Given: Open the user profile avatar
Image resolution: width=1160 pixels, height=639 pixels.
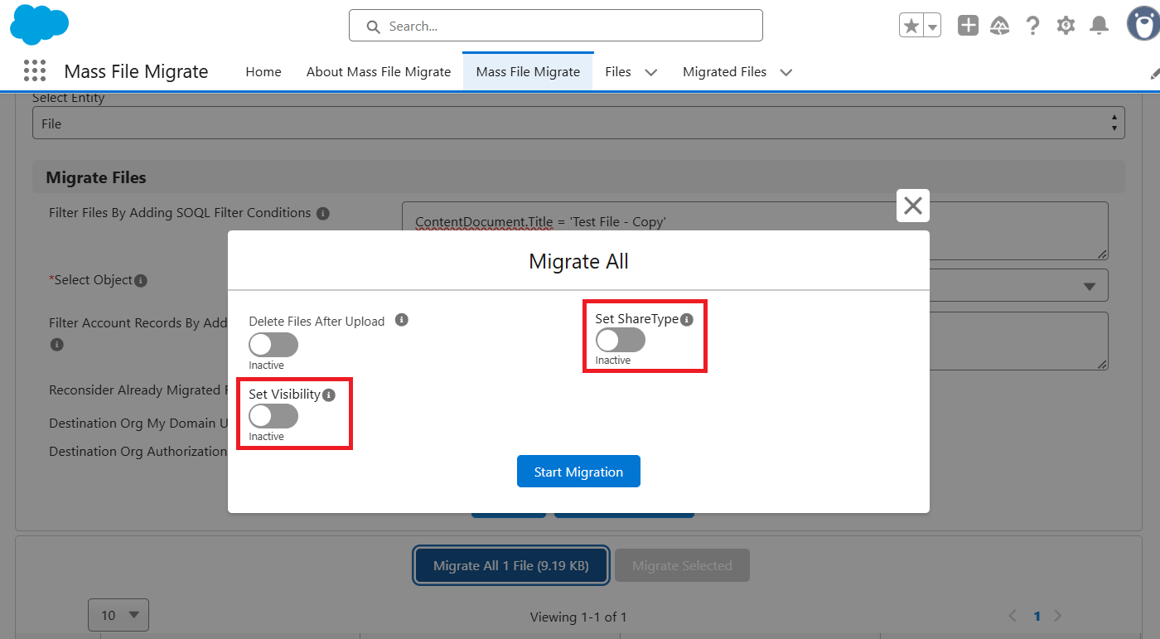Looking at the screenshot, I should pyautogui.click(x=1143, y=24).
